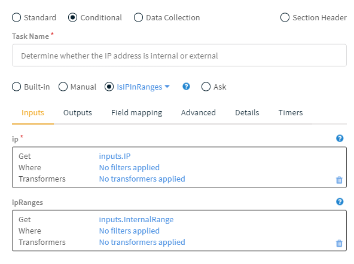Screen dimensions: 354x264
Task: Switch to the Outputs tab
Action: 78,112
